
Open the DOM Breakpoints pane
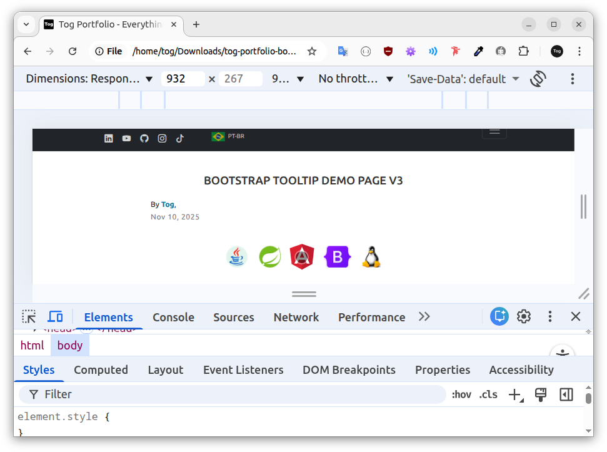click(349, 370)
